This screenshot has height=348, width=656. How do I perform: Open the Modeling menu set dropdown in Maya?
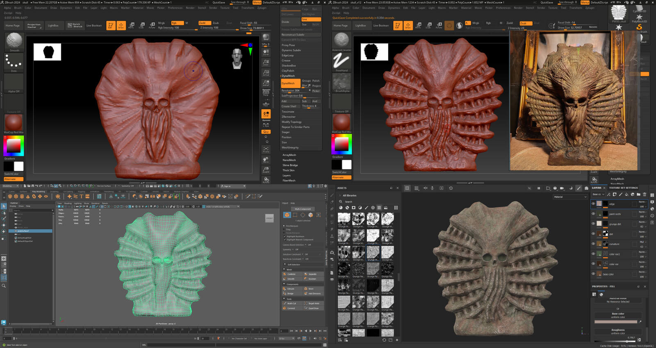click(x=11, y=186)
